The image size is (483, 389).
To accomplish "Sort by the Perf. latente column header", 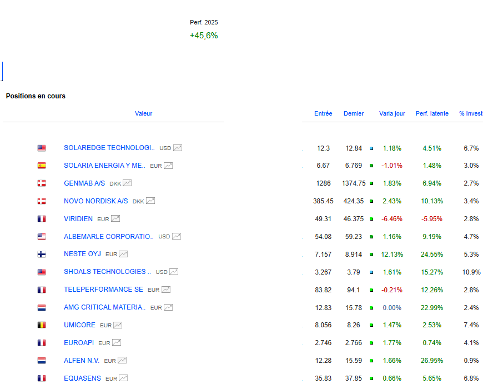I will click(432, 113).
